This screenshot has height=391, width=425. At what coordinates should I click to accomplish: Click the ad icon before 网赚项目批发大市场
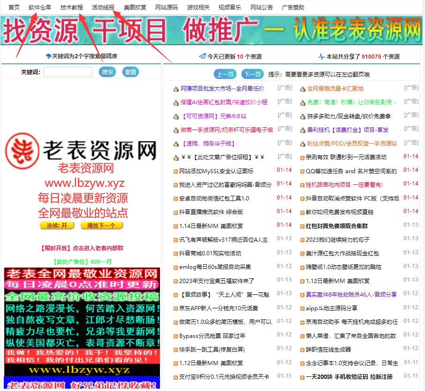point(176,89)
